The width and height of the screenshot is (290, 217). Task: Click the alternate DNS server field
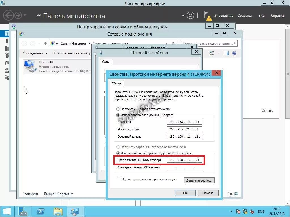(184, 167)
